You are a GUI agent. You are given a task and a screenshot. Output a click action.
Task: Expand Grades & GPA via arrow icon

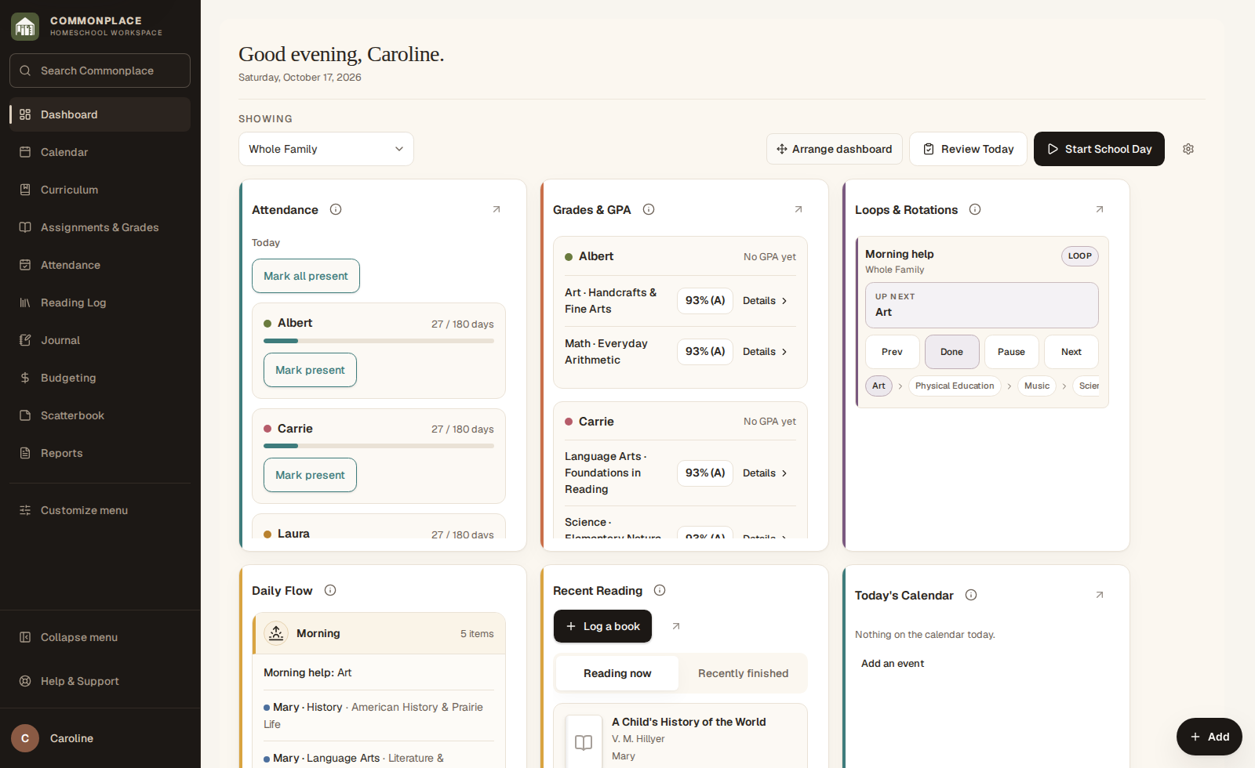798,209
